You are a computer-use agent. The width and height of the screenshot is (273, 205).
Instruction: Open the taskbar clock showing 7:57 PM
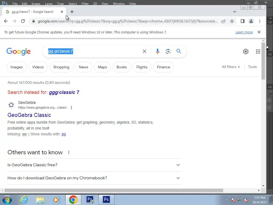point(259,200)
